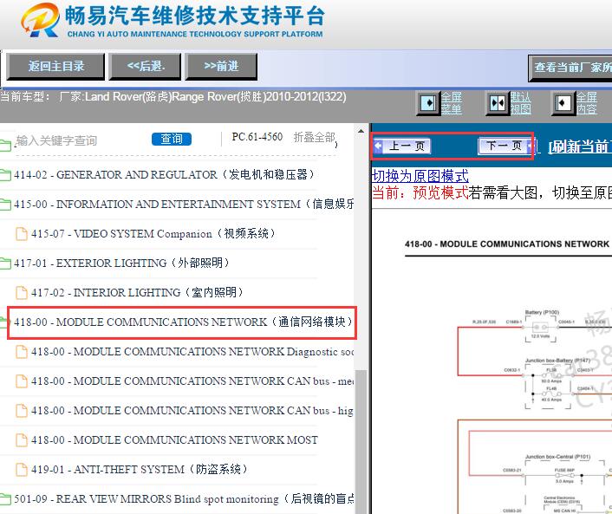Open 默认视图 link

(521, 103)
